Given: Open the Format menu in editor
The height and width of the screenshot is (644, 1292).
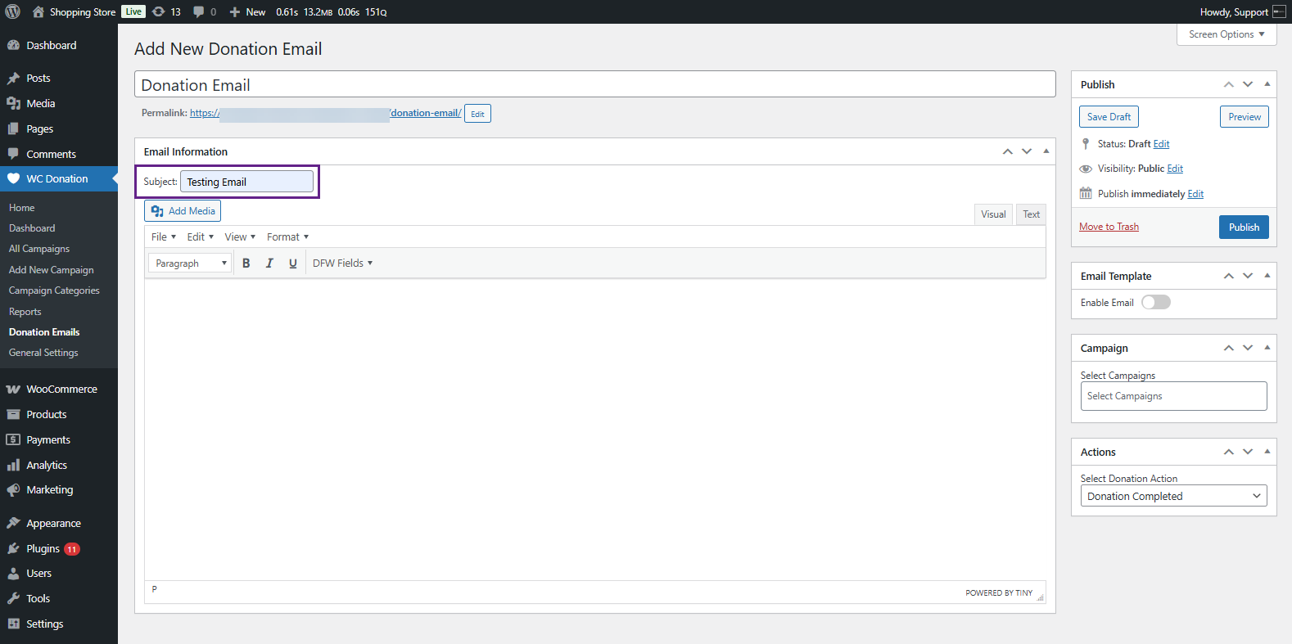Looking at the screenshot, I should (x=287, y=237).
